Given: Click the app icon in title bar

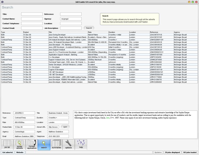Looking at the screenshot, I should [2, 2].
